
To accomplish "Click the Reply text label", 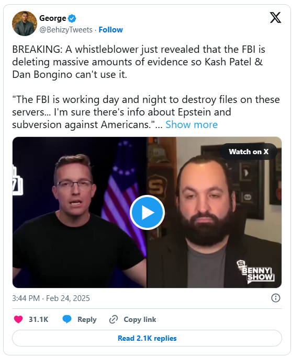I will (87, 319).
